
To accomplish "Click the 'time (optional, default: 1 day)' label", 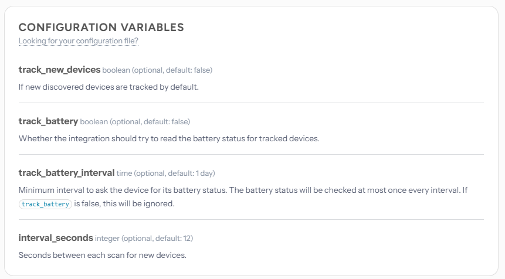I will pyautogui.click(x=166, y=173).
